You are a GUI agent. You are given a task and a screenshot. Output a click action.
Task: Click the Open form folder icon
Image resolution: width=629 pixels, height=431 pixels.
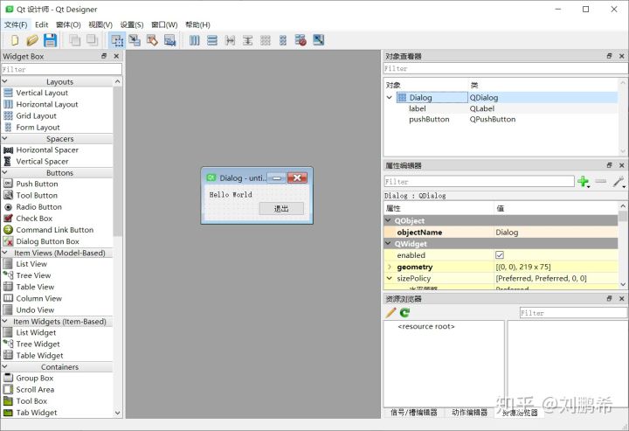(x=32, y=40)
